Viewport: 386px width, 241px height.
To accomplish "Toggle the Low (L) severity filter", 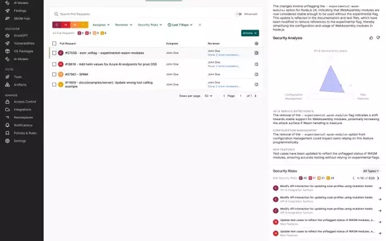I will pyautogui.click(x=84, y=25).
